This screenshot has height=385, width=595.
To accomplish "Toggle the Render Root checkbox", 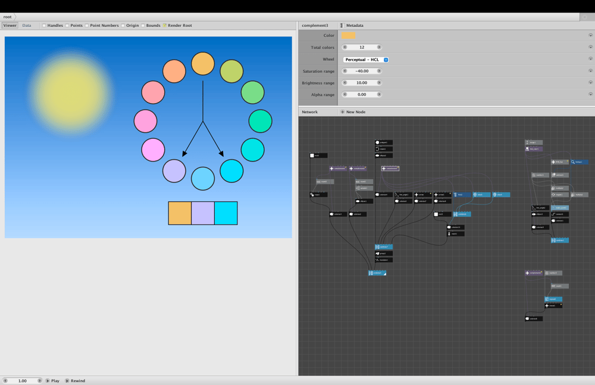I will [x=165, y=26].
